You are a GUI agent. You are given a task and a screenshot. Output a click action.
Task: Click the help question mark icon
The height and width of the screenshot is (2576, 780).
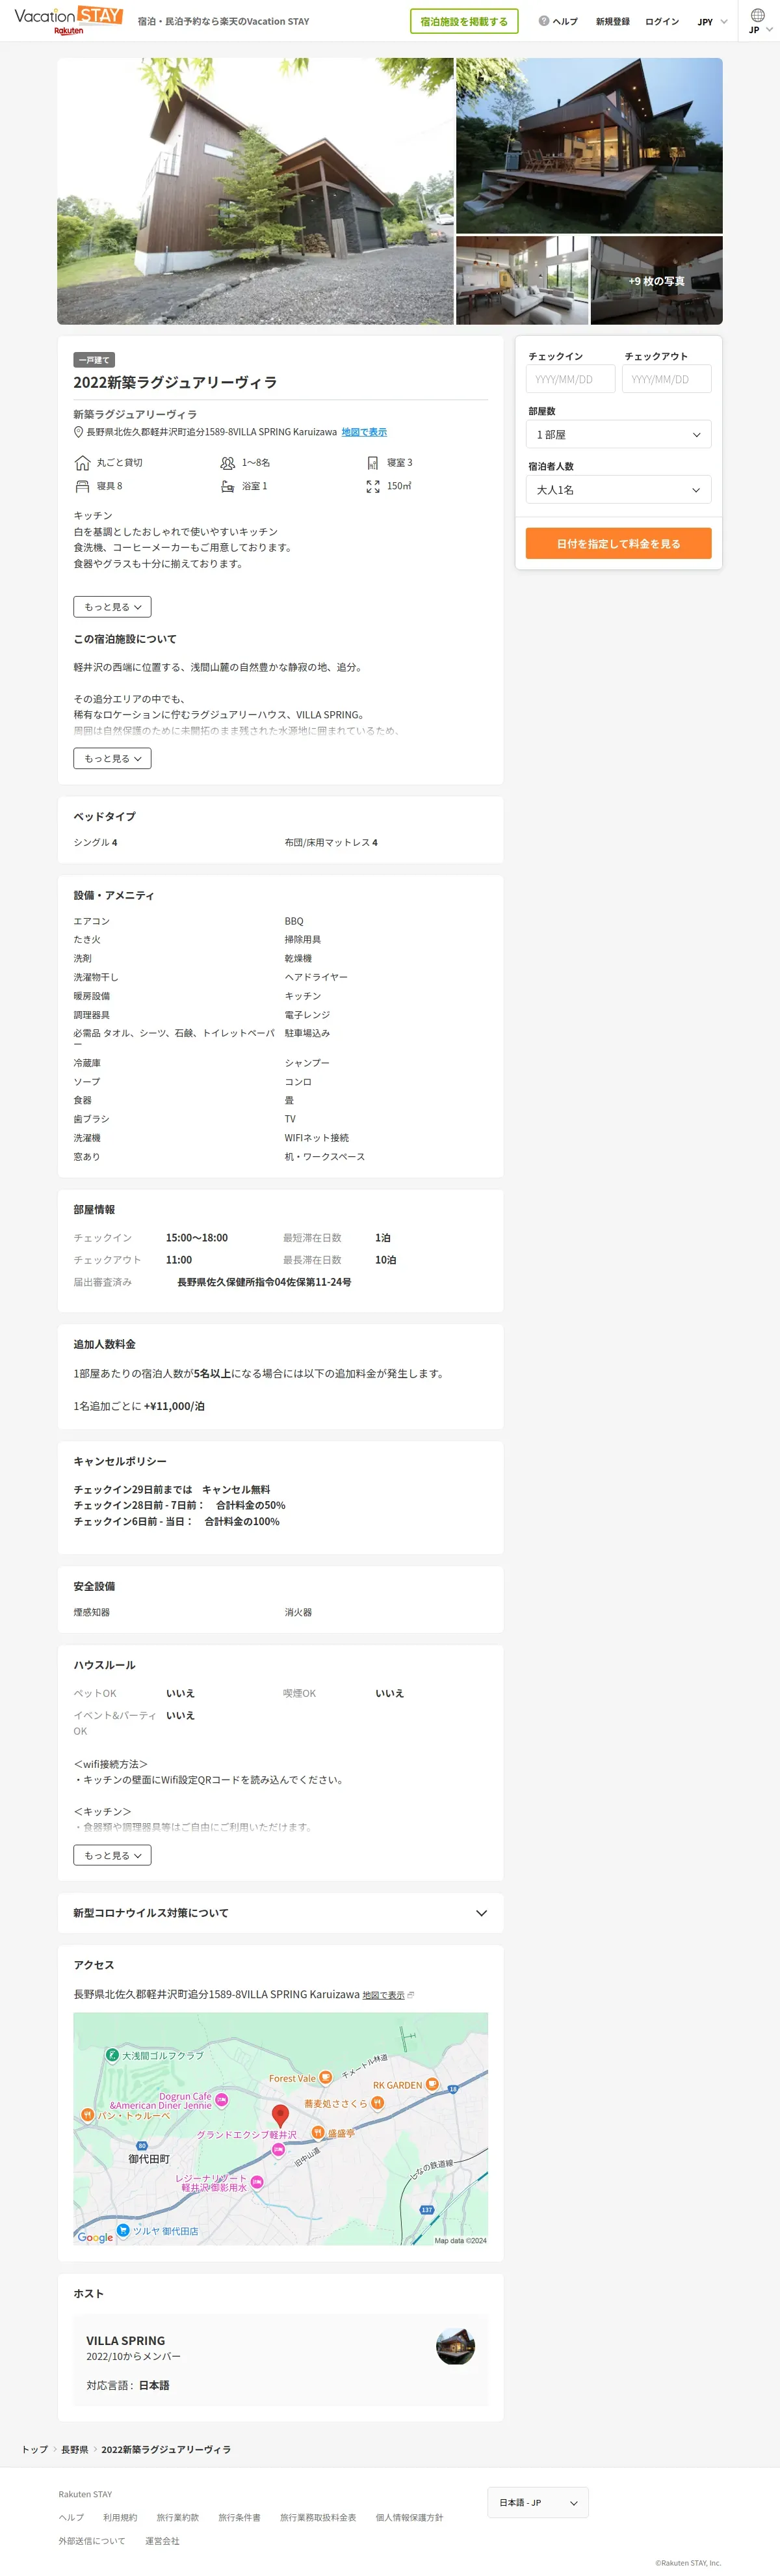(543, 21)
